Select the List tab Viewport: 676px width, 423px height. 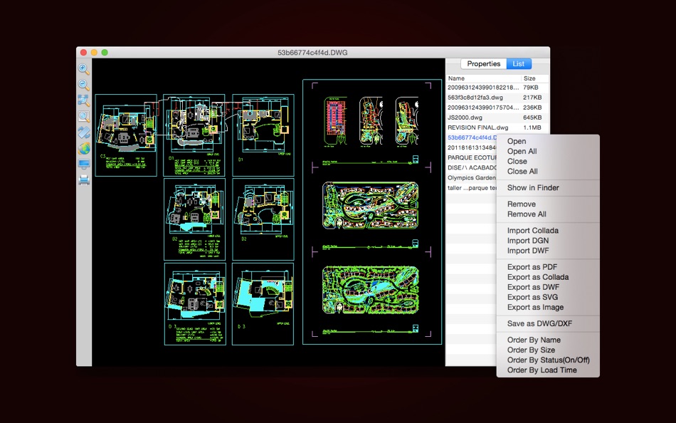[519, 64]
